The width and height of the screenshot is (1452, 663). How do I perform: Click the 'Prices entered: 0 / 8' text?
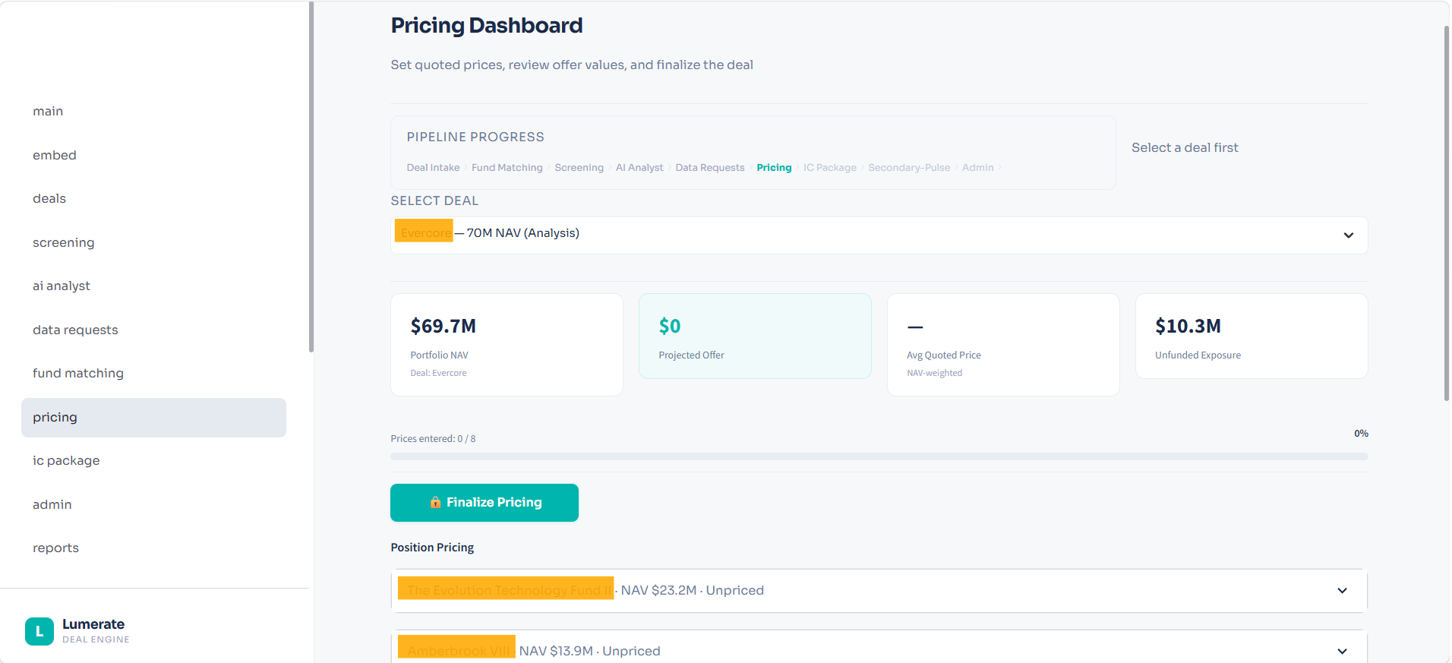click(433, 439)
